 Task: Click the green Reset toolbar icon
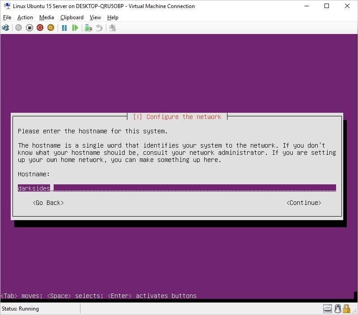[75, 28]
